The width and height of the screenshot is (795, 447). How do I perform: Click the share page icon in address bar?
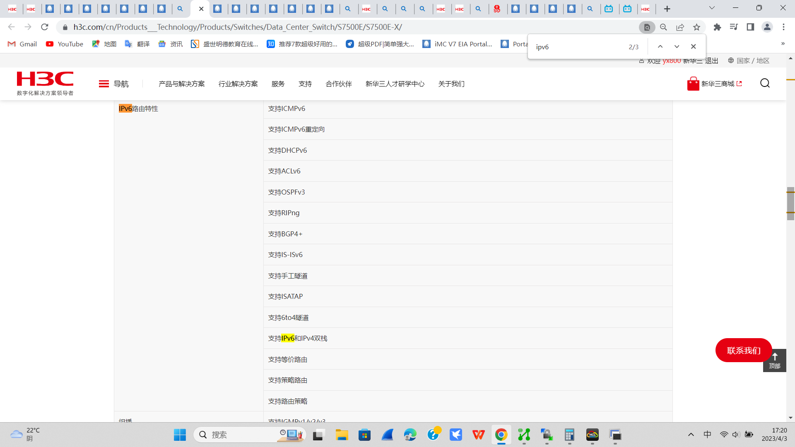680,27
